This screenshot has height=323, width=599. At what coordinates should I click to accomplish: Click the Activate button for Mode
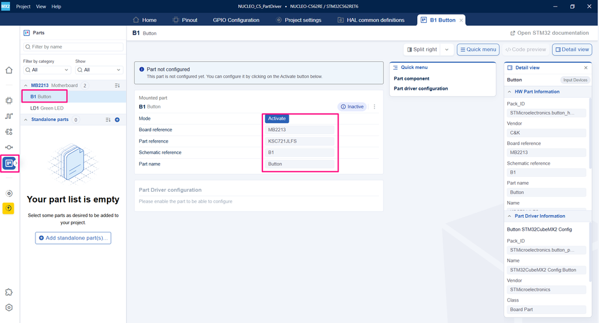pos(277,119)
